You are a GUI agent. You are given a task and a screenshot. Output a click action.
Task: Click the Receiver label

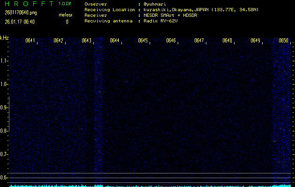(x=96, y=15)
